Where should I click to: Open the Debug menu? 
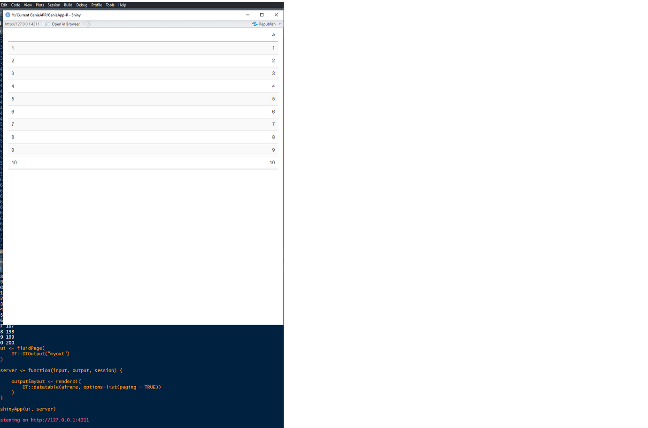[81, 5]
